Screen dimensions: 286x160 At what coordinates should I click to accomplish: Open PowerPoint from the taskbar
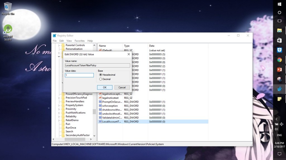[x=279, y=69]
